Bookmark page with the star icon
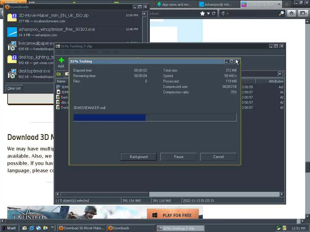 (x=203, y=13)
